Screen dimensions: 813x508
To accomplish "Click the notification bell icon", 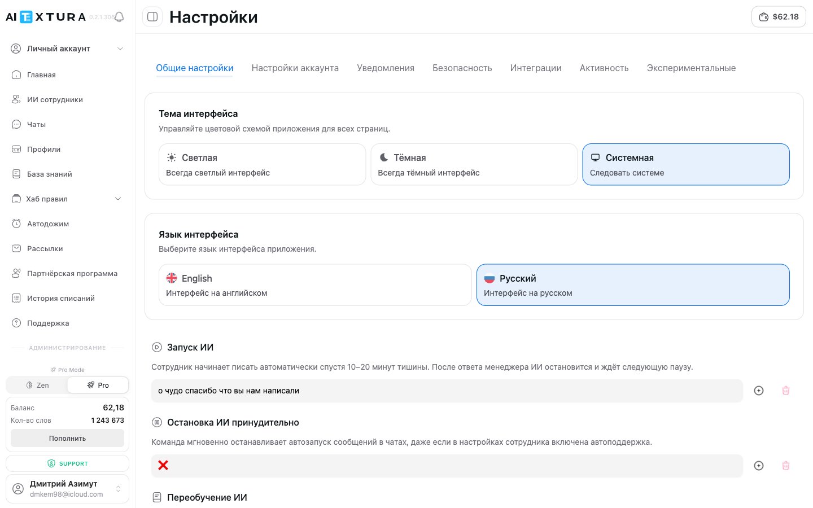I will tap(119, 17).
